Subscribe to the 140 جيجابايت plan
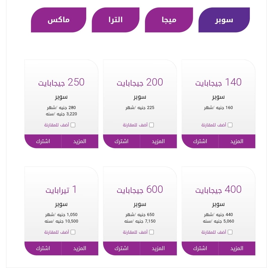Image resolution: width=272 pixels, height=268 pixels. click(x=200, y=141)
